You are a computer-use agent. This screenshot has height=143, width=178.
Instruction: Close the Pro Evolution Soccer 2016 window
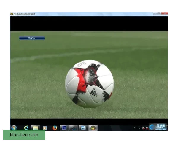click(165, 13)
